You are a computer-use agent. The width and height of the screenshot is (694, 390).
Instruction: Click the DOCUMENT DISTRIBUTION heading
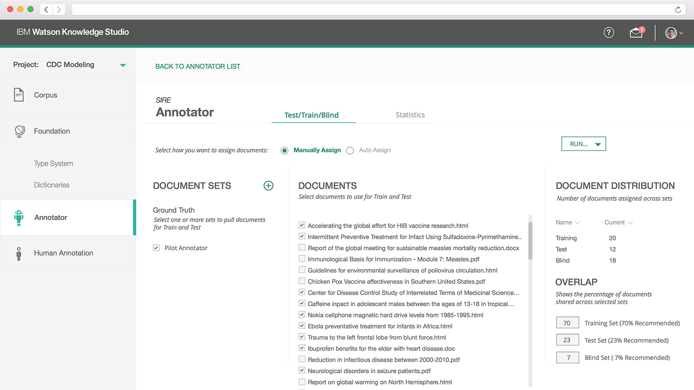click(615, 186)
